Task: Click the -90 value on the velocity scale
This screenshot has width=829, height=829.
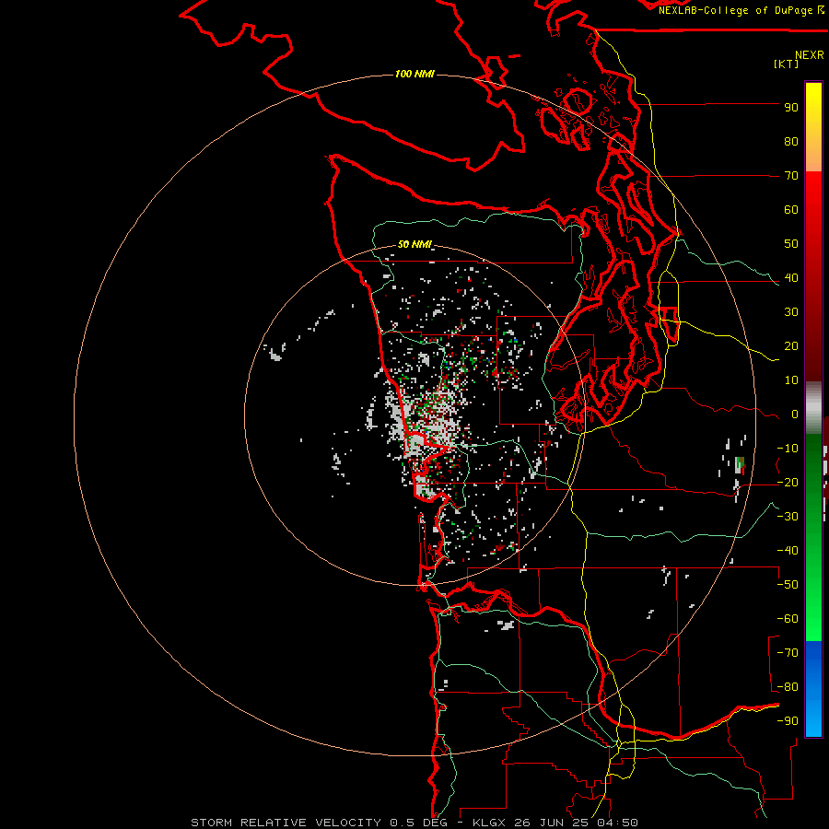Action: 788,721
